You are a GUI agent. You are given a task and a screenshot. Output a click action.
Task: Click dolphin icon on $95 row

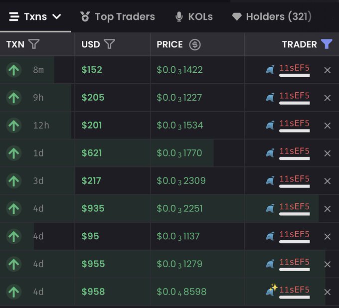270,236
